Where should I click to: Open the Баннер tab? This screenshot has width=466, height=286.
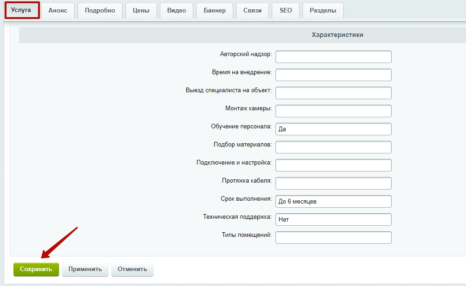pos(214,11)
